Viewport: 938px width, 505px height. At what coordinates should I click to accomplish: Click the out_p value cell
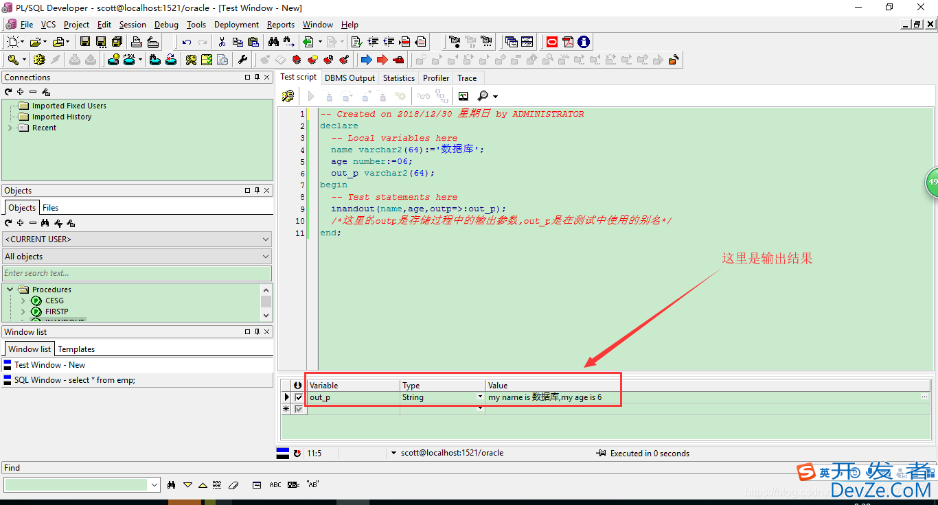(x=703, y=397)
